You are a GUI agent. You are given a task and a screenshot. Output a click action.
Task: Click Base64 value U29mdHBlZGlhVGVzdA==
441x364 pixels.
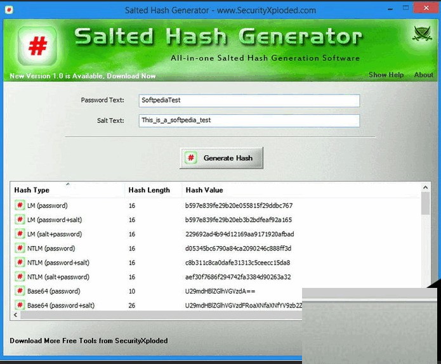220,291
